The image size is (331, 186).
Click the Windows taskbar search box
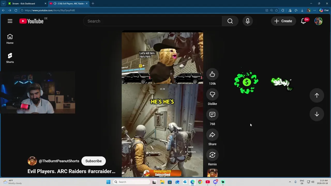tap(132, 182)
